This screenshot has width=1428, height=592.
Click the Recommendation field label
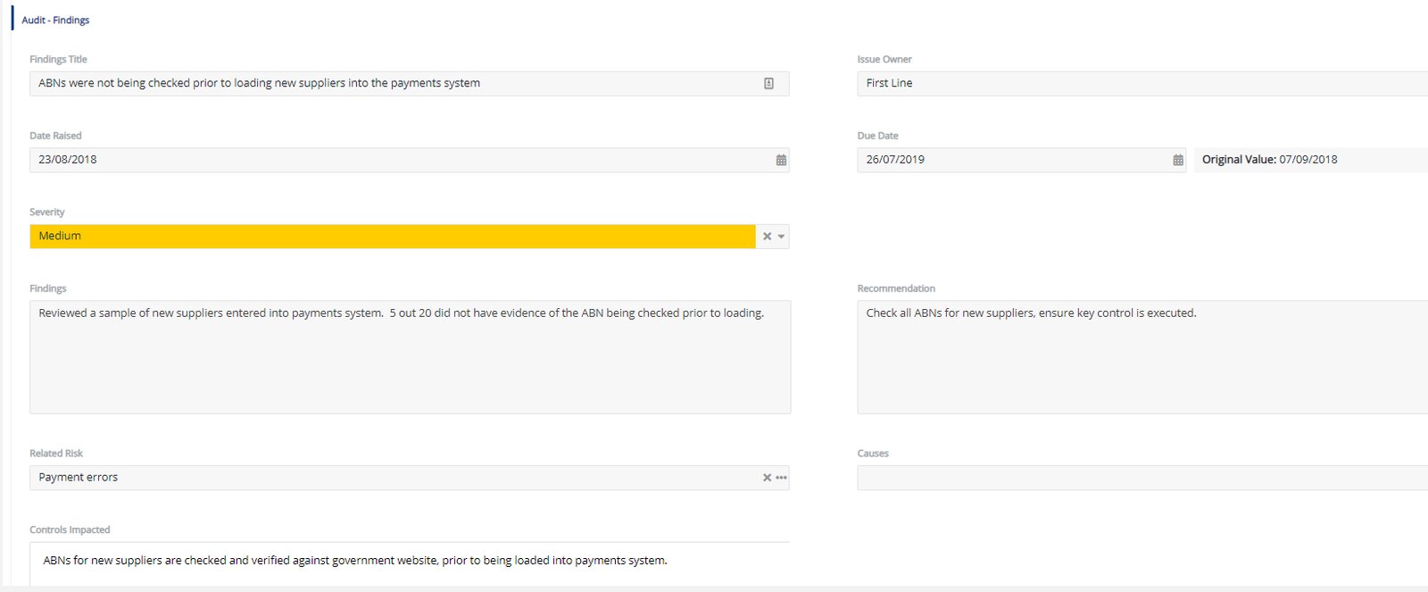896,288
